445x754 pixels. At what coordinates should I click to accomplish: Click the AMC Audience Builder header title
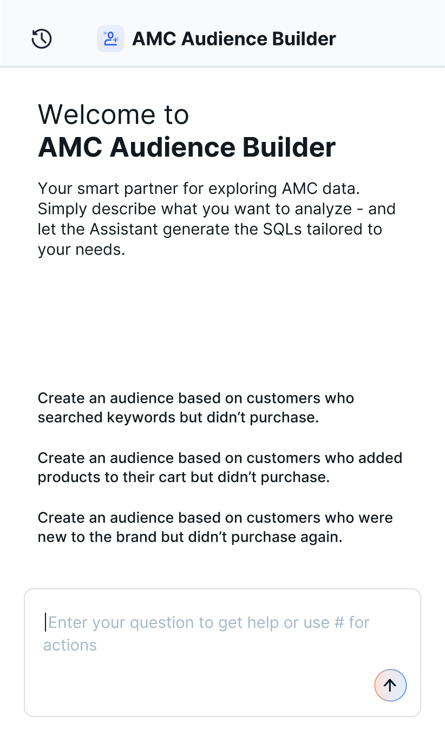(x=234, y=39)
